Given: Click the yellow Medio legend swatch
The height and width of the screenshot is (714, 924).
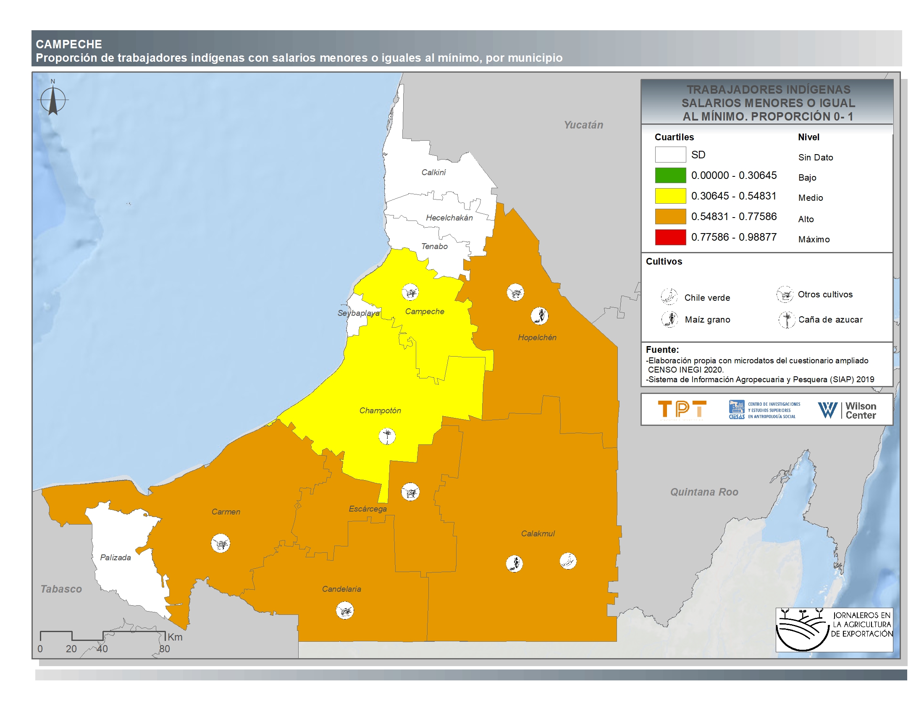Looking at the screenshot, I should click(670, 196).
